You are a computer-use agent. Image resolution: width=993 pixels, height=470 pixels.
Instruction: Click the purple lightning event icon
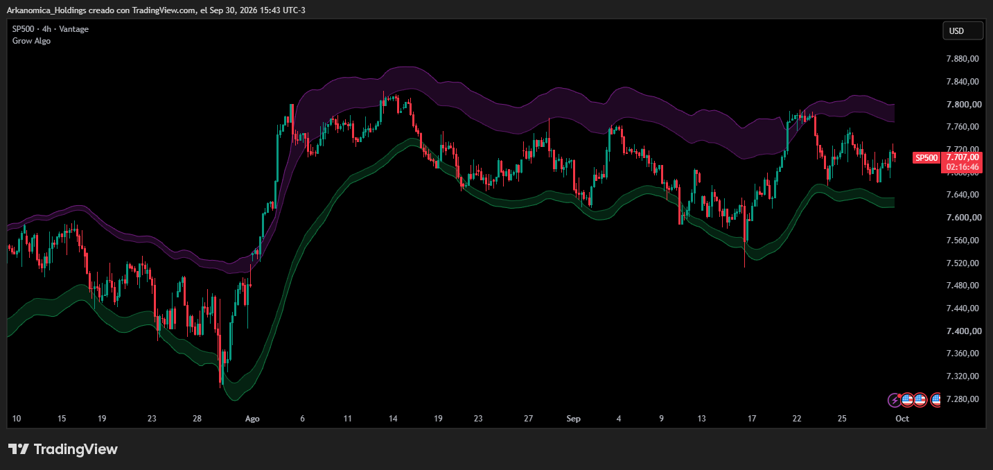coord(894,400)
